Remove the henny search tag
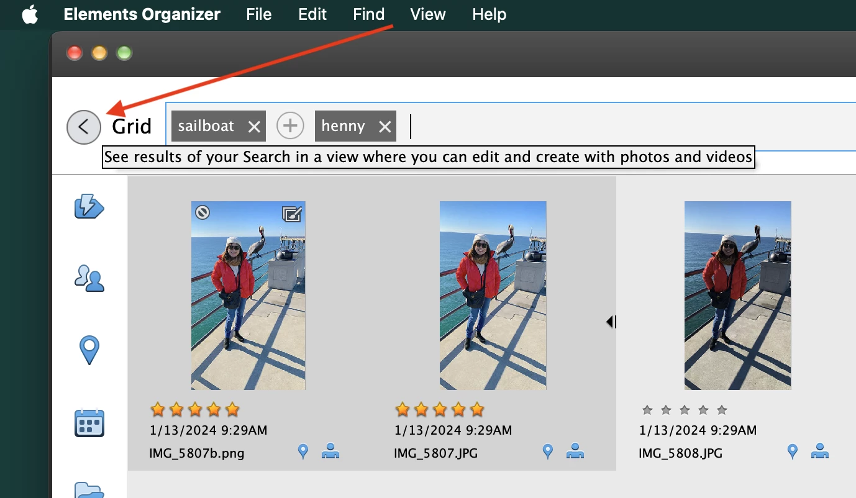The height and width of the screenshot is (498, 856). click(385, 127)
